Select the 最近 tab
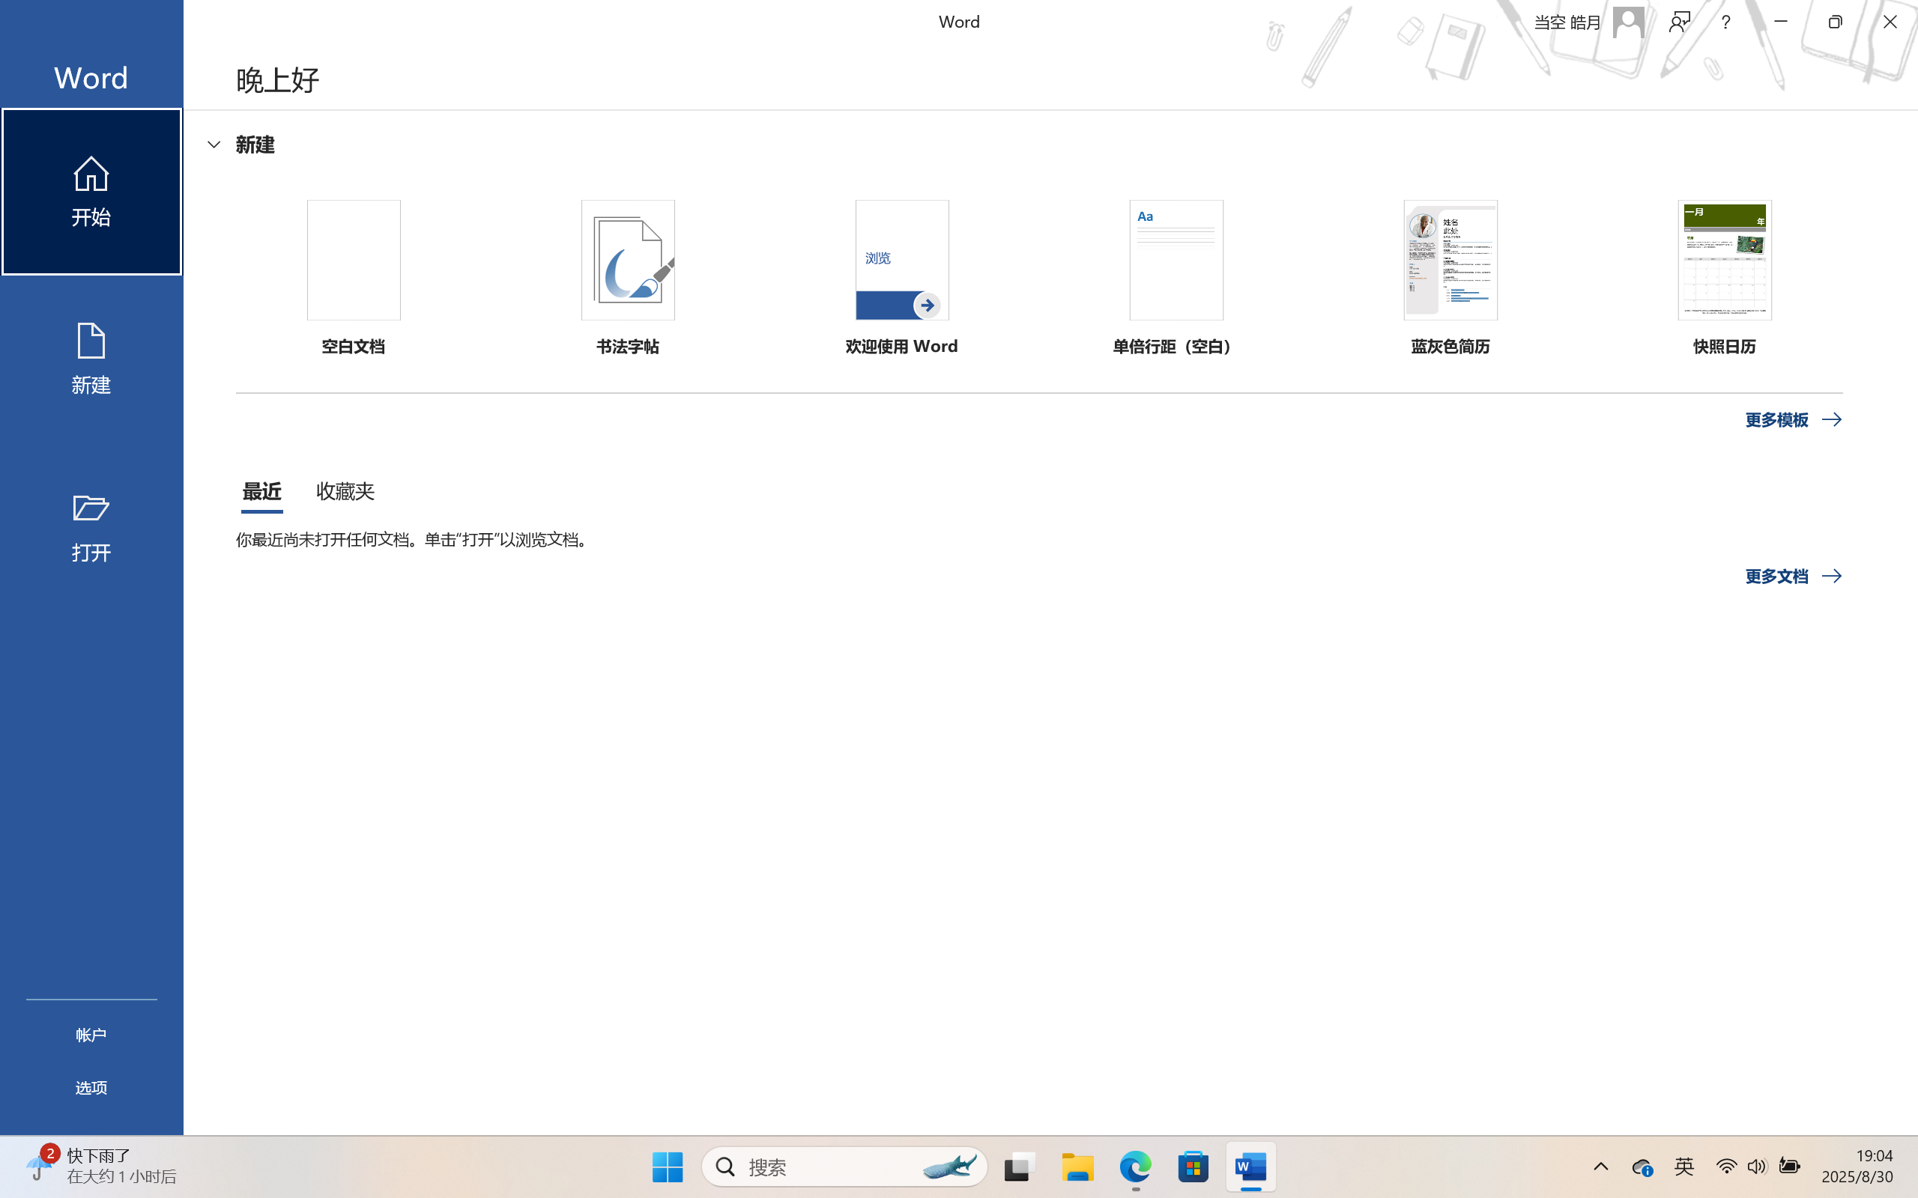 tap(261, 491)
